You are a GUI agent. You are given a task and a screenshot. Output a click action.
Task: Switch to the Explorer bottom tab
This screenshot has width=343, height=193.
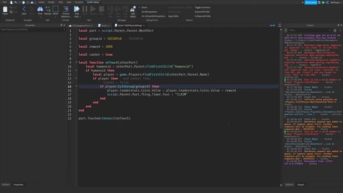tap(289, 184)
